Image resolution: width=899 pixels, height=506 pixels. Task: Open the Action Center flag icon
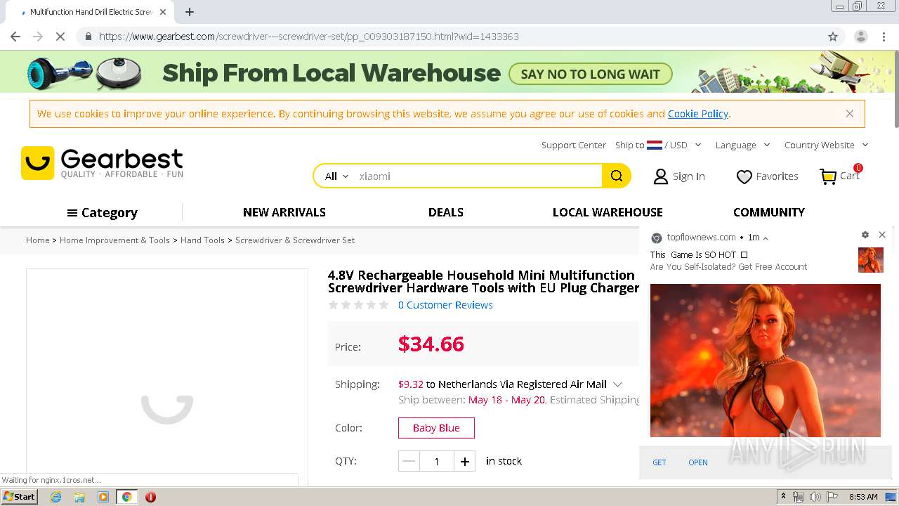click(832, 497)
